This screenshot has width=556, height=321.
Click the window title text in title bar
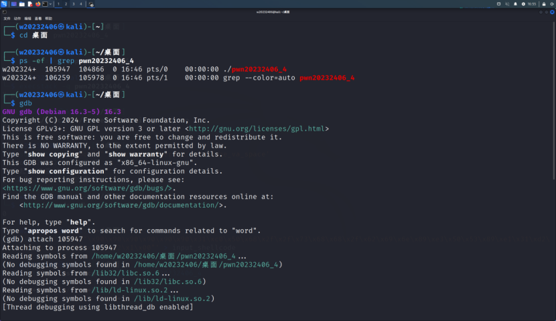tap(273, 12)
